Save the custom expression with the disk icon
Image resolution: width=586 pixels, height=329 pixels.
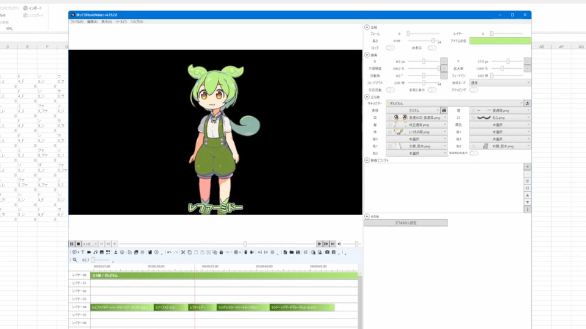click(444, 110)
